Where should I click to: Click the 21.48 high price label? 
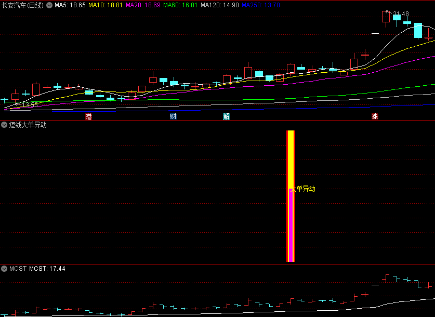tap(401, 14)
